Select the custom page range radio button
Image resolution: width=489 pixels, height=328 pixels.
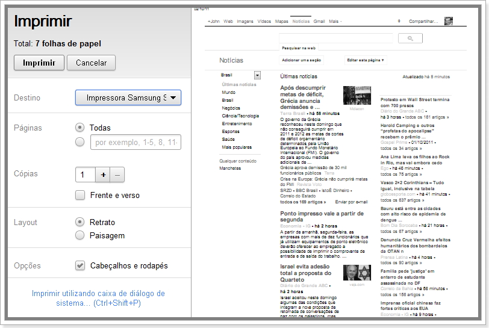pyautogui.click(x=79, y=142)
